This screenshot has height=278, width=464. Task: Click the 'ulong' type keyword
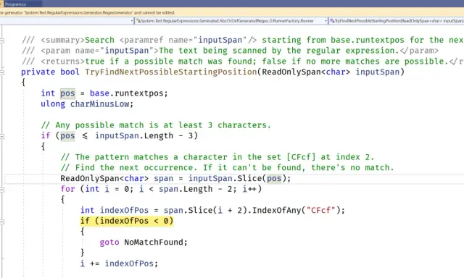tap(53, 104)
